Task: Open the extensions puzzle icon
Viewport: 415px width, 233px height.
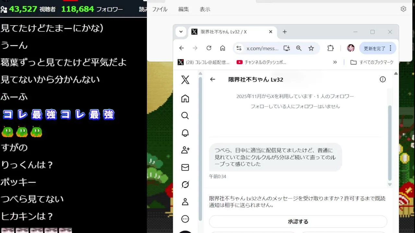Action: (x=330, y=48)
